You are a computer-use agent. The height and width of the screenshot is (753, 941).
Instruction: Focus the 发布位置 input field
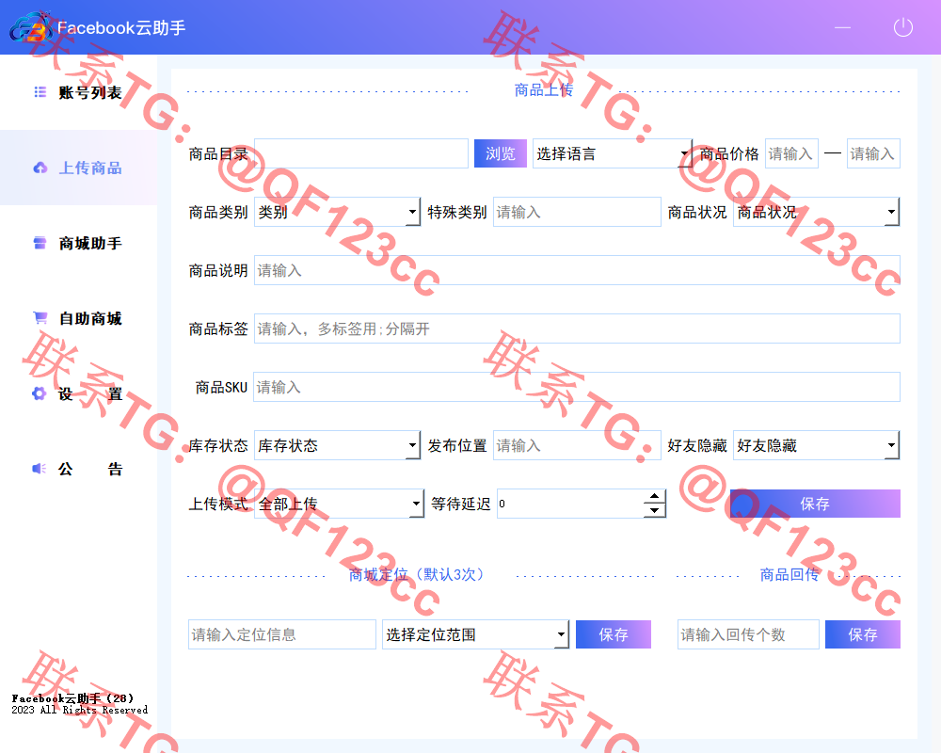577,445
